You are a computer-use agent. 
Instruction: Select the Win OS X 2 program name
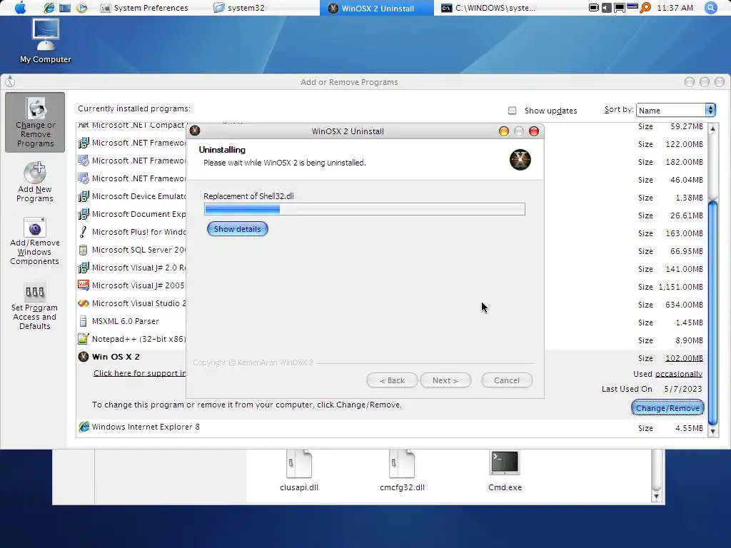pyautogui.click(x=116, y=357)
